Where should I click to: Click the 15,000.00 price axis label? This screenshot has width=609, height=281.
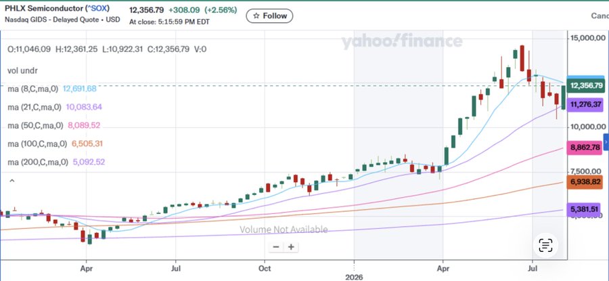pos(587,38)
